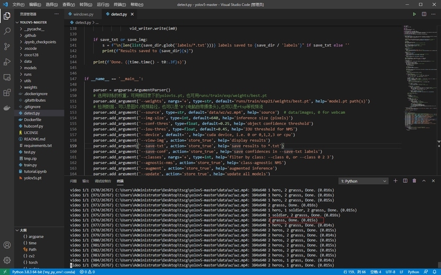Viewport: 441px width, 275px height.
Task: Open the Explorer view in activity bar
Action: pos(7,16)
